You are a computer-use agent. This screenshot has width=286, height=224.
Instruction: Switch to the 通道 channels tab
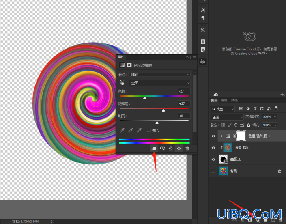pos(224,100)
